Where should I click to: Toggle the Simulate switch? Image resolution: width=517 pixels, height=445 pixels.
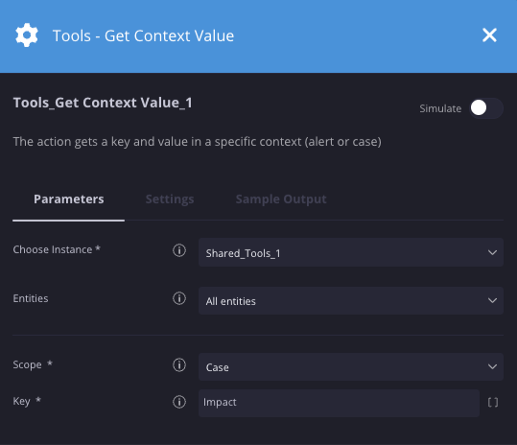tap(486, 108)
